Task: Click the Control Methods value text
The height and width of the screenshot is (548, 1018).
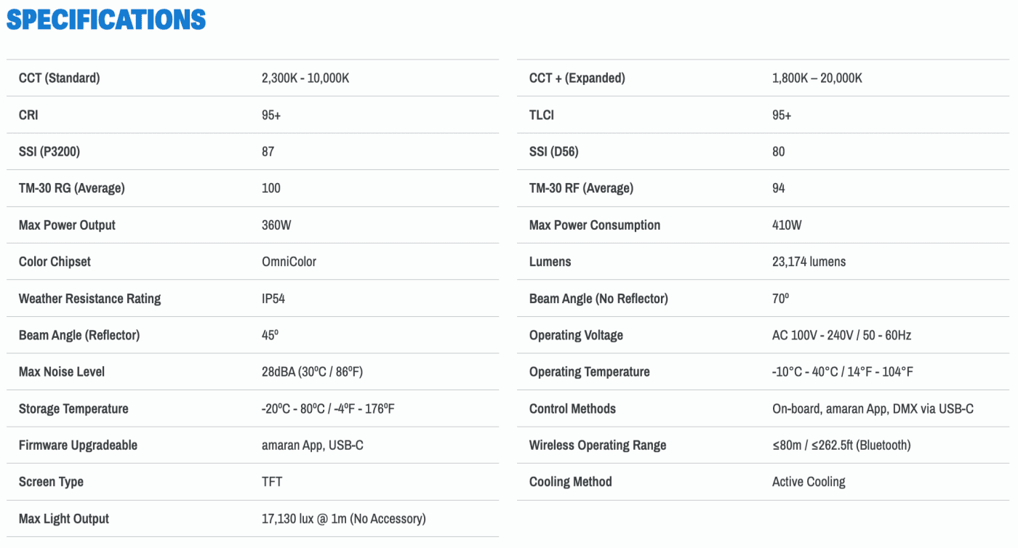Action: coord(873,408)
